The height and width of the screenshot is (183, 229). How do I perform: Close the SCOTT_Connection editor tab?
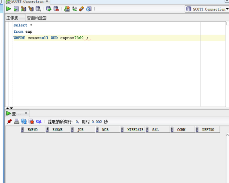tap(47, 1)
